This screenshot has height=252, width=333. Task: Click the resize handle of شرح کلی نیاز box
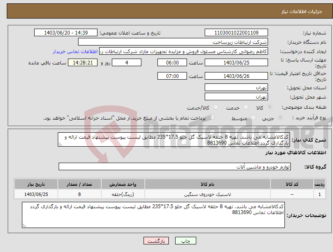[x=60, y=145]
